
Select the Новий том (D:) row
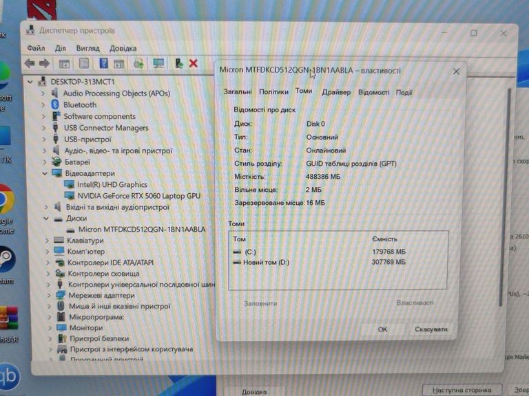(338, 263)
